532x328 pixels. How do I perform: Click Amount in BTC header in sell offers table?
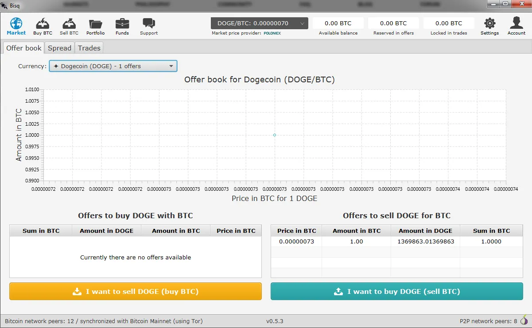pos(356,231)
